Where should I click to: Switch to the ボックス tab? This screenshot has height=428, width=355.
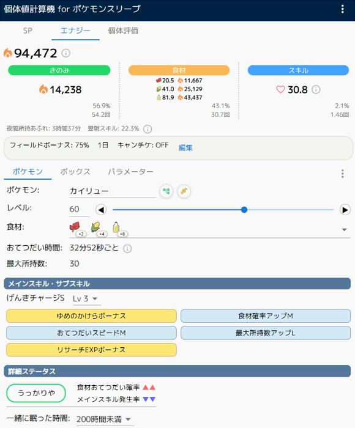[75, 171]
